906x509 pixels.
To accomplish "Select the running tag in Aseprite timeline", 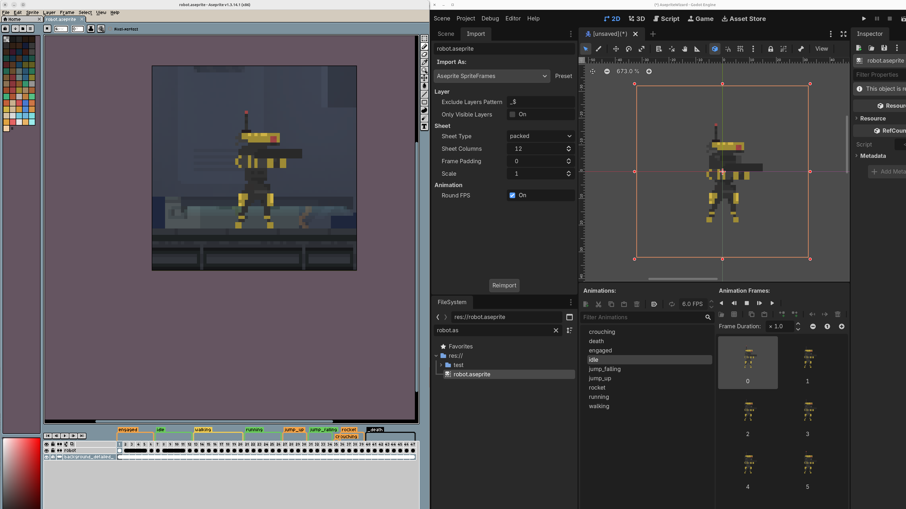I will coord(254,430).
